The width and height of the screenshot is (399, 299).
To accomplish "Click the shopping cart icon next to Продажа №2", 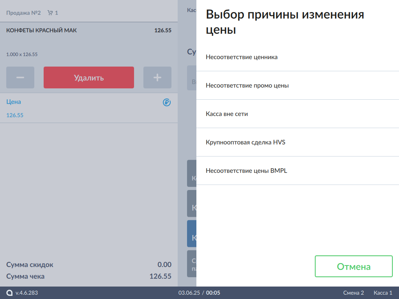I will (50, 13).
